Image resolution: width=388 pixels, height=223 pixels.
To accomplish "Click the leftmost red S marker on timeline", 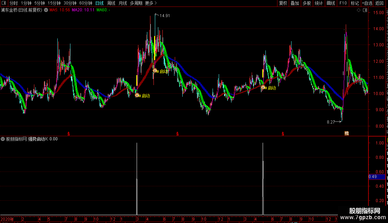I will click(69, 134).
